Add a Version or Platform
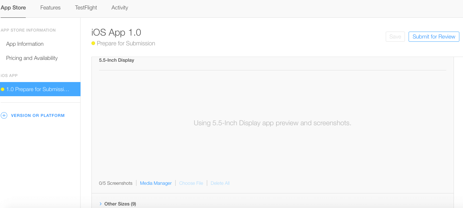 click(x=38, y=115)
